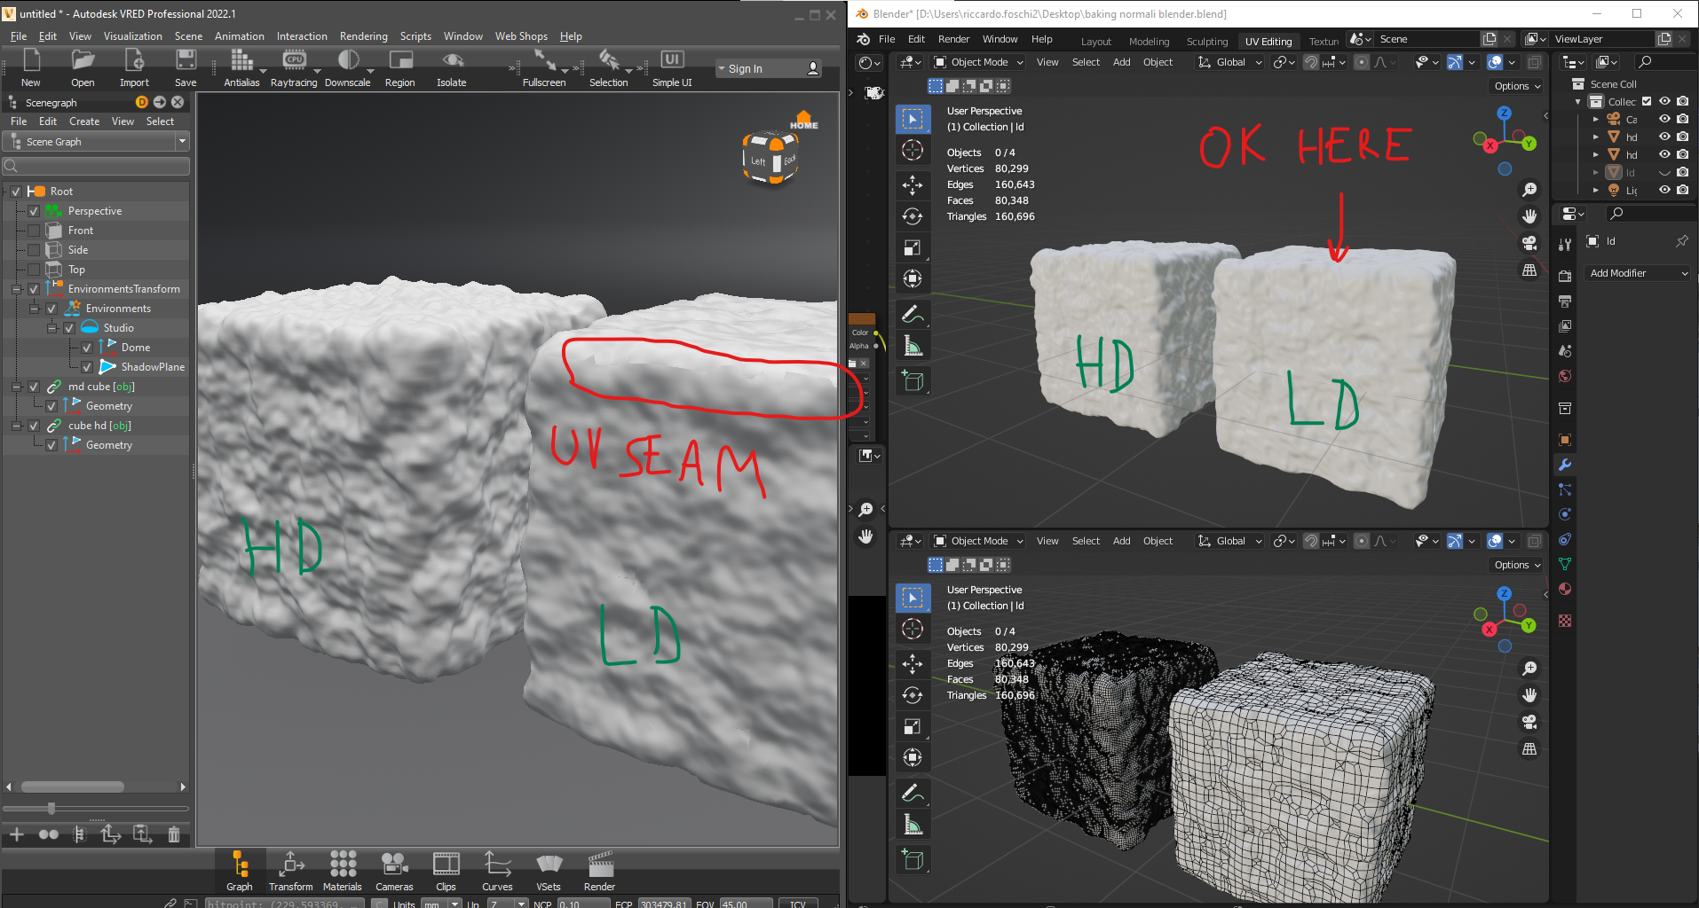Viewport: 1699px width, 908px height.
Task: Open the Add Modifier dropdown
Action: 1636,273
